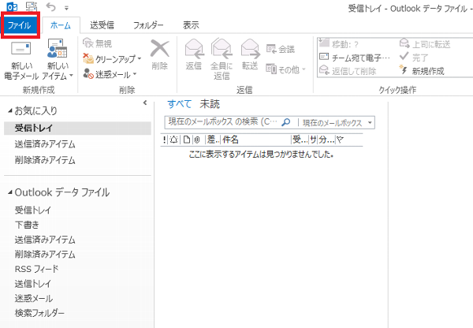
Task: Collapse the Outlook データ ファイル tree
Action: pos(10,192)
